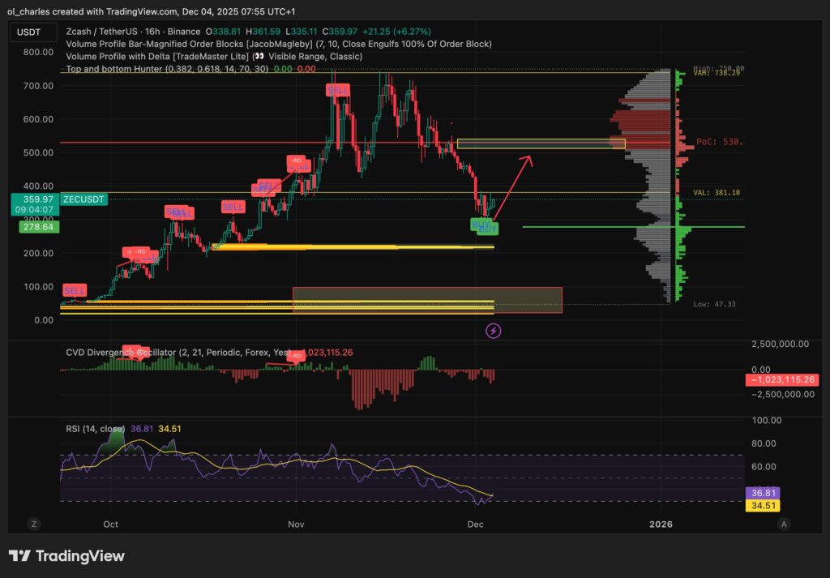Click the Z timezone icon on the time axis
This screenshot has width=830, height=578.
(33, 524)
